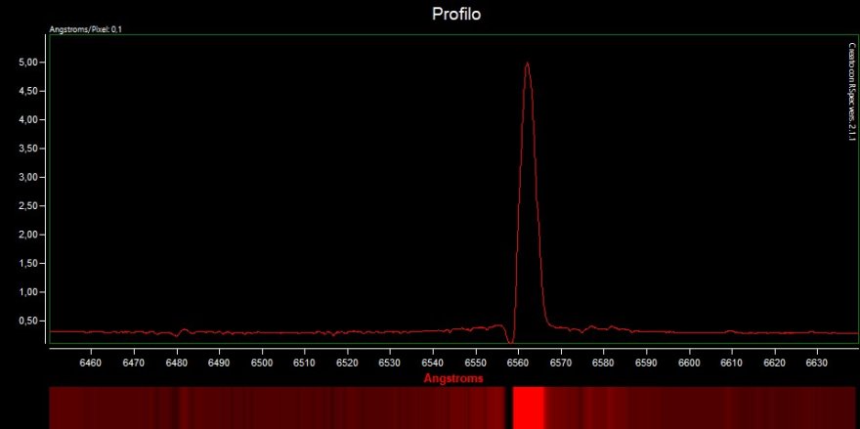
Task: Click the left end of the spectrum strip
Action: pos(55,407)
